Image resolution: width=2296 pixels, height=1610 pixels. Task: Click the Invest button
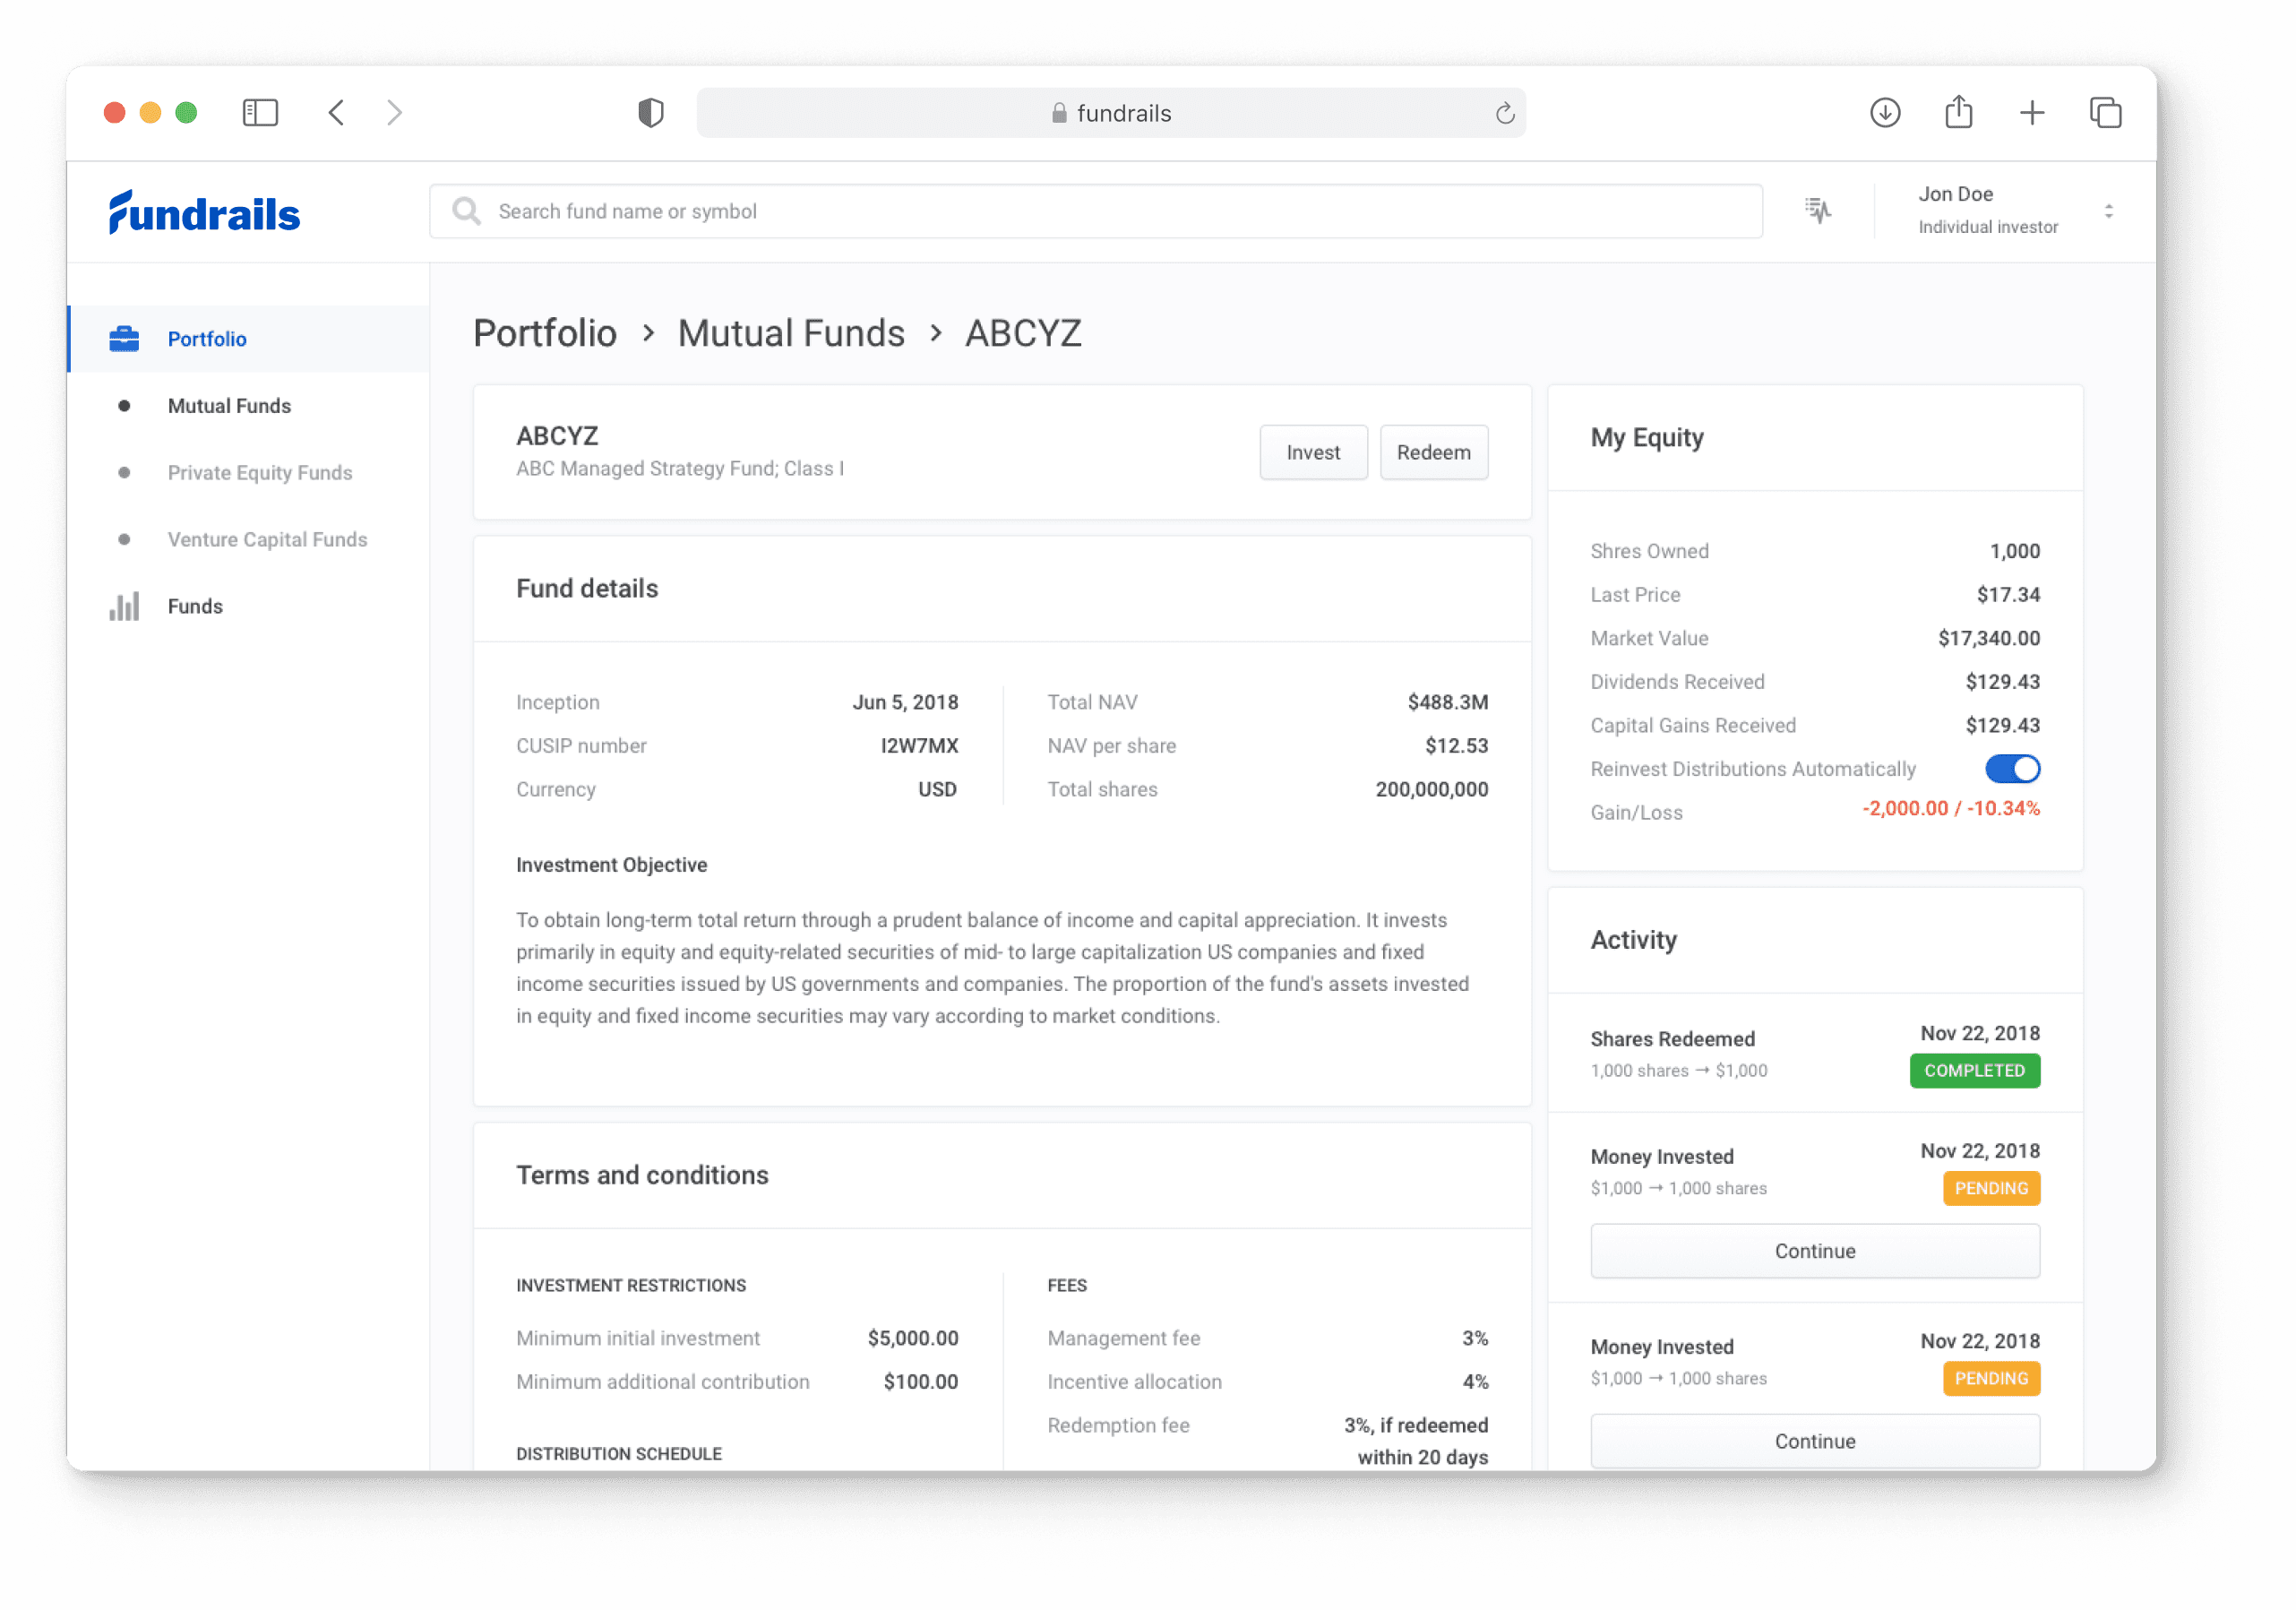[1312, 453]
